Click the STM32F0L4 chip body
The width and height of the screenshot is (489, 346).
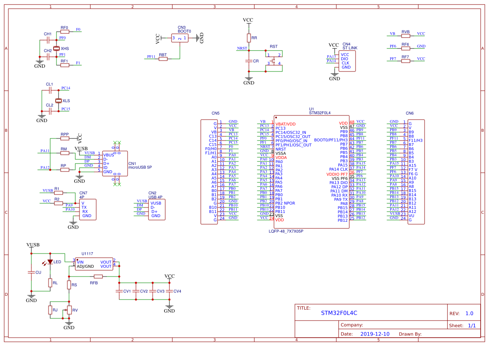pos(312,172)
